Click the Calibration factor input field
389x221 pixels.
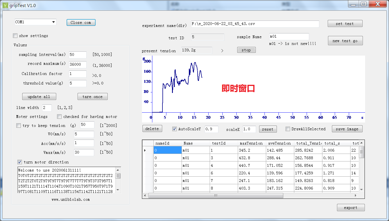tap(78, 74)
